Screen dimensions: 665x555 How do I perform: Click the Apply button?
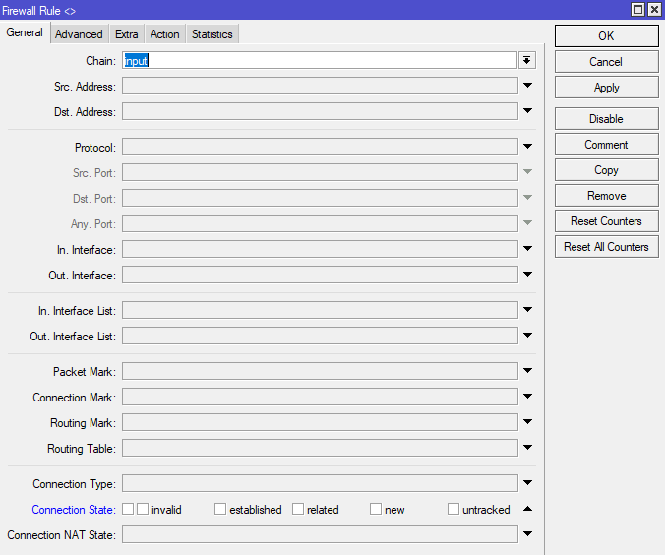coord(606,88)
